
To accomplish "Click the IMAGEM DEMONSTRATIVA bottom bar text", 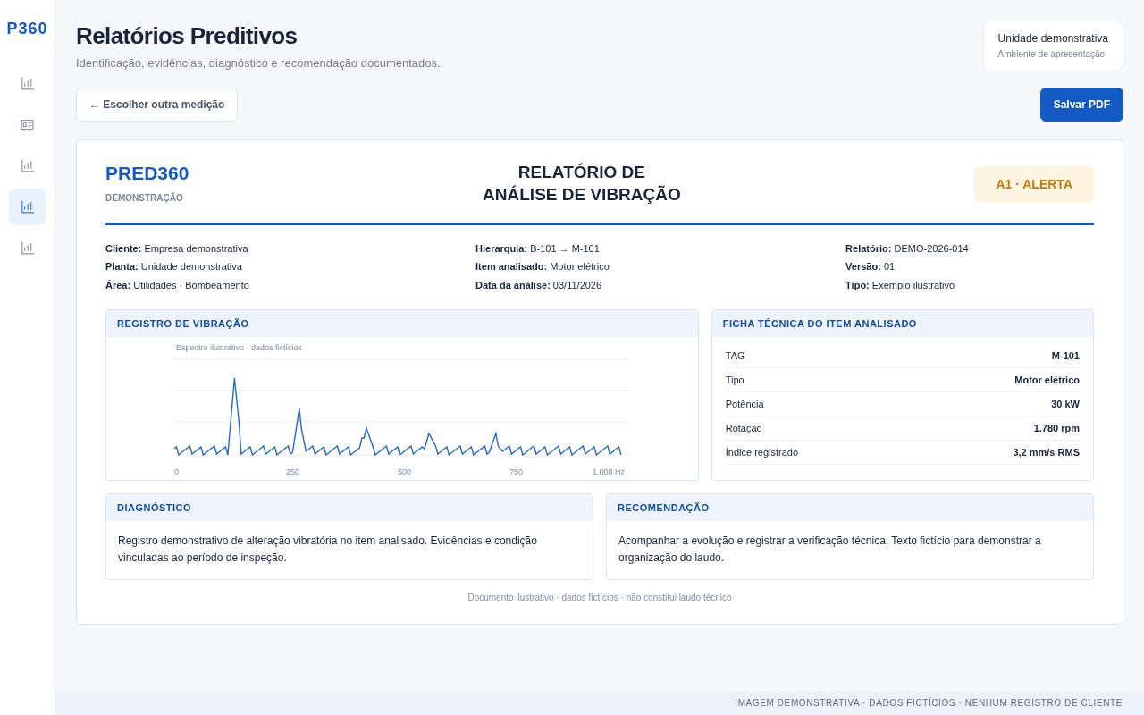I will point(929,703).
